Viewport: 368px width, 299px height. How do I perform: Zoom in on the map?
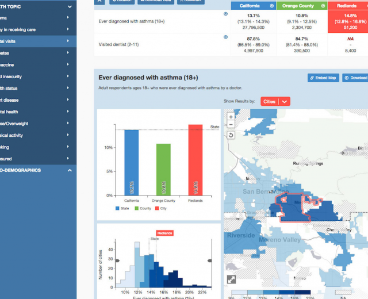click(x=231, y=117)
